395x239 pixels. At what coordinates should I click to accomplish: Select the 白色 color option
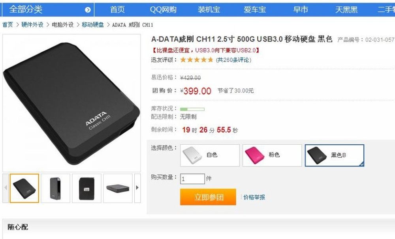coord(210,155)
